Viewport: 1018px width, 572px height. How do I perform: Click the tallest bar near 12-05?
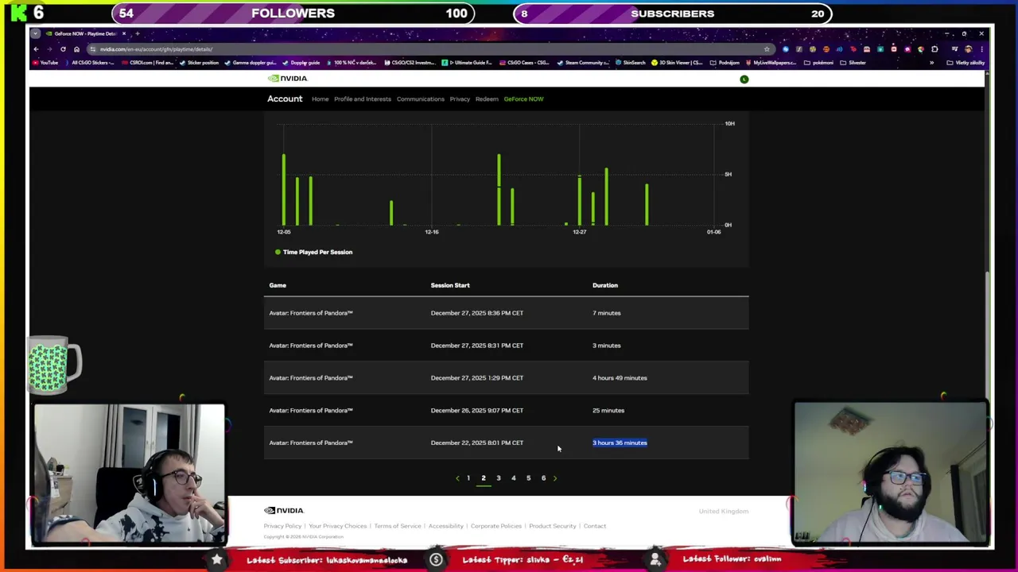point(283,189)
